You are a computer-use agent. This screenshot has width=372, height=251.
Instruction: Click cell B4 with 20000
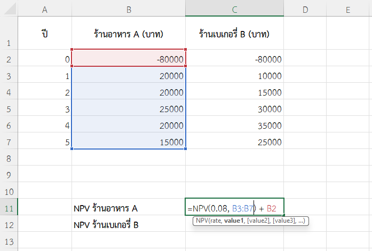click(x=129, y=91)
